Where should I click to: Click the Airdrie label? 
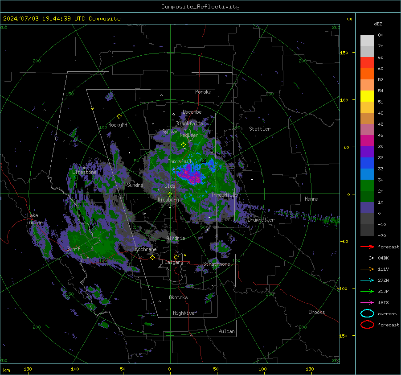click(176, 238)
